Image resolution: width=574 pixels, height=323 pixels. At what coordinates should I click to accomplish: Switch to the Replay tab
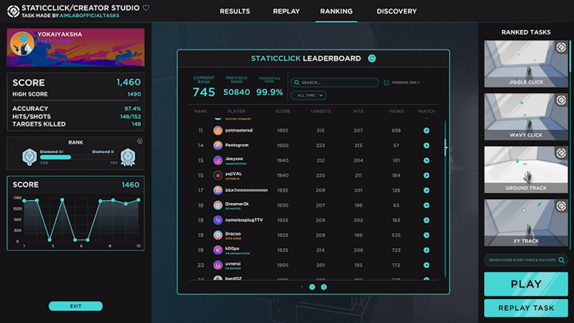286,11
